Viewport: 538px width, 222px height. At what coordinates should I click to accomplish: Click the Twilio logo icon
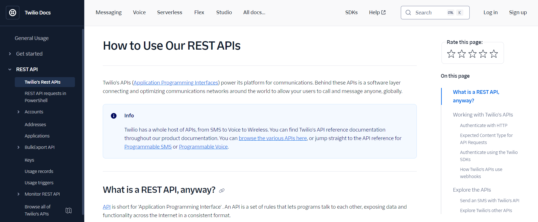(x=13, y=12)
